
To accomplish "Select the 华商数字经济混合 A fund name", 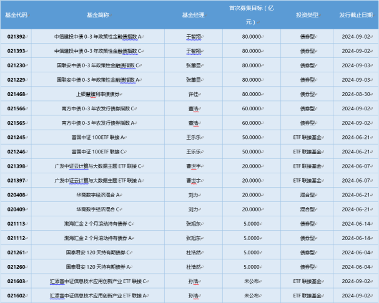I will pyautogui.click(x=99, y=195).
